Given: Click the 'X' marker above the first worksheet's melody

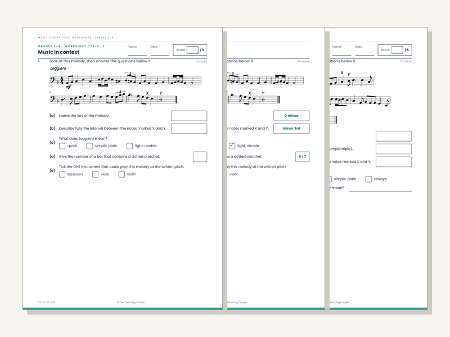Looking at the screenshot, I should [x=147, y=93].
